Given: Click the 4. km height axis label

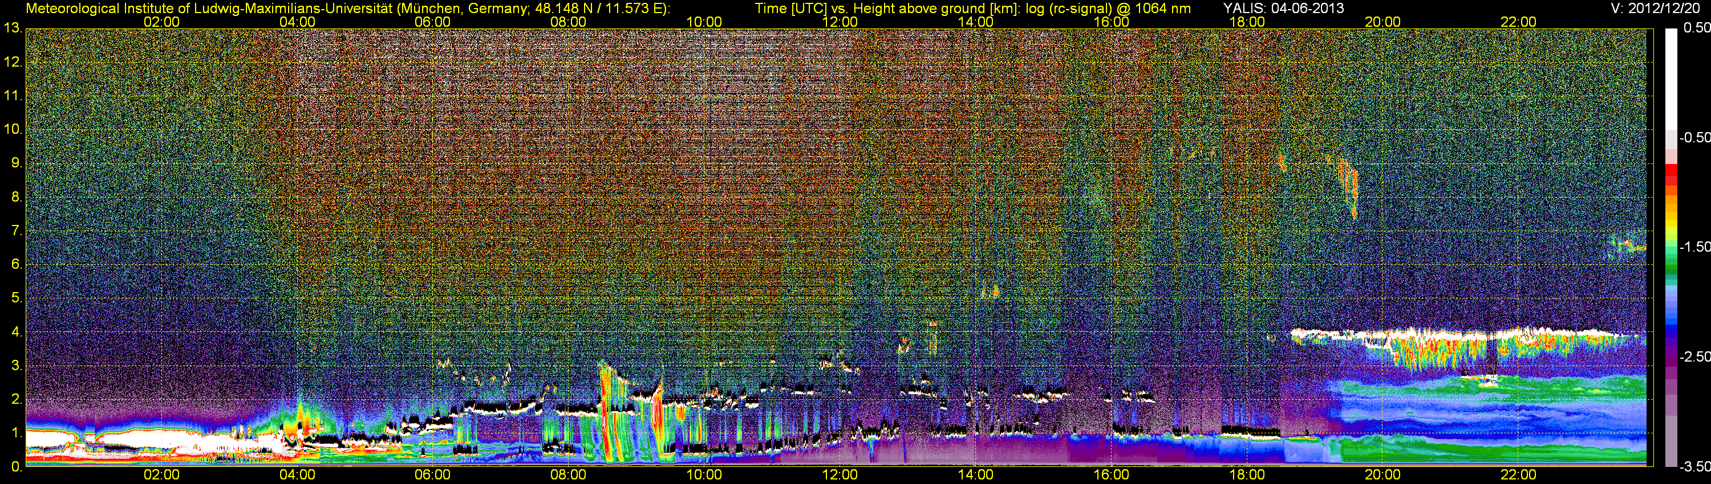Looking at the screenshot, I should 17,332.
